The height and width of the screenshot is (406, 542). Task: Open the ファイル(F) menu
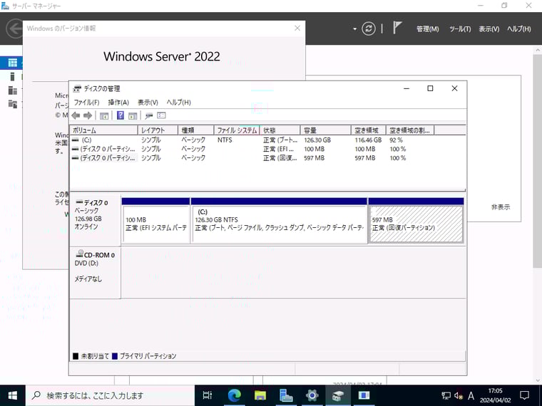click(x=86, y=103)
